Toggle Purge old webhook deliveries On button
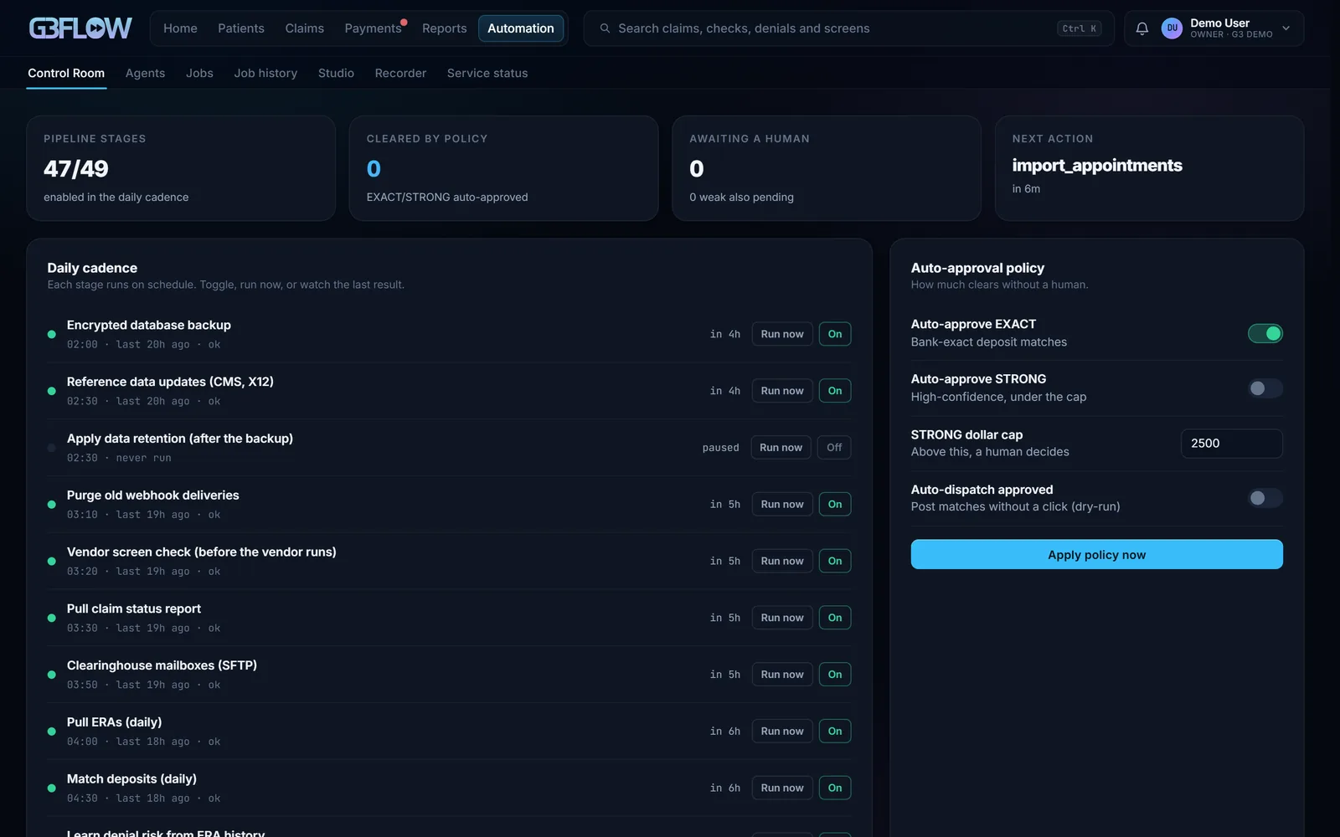 [x=835, y=505]
